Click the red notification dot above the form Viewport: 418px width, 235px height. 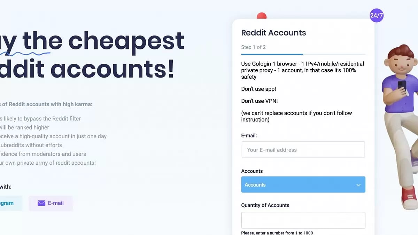click(262, 16)
